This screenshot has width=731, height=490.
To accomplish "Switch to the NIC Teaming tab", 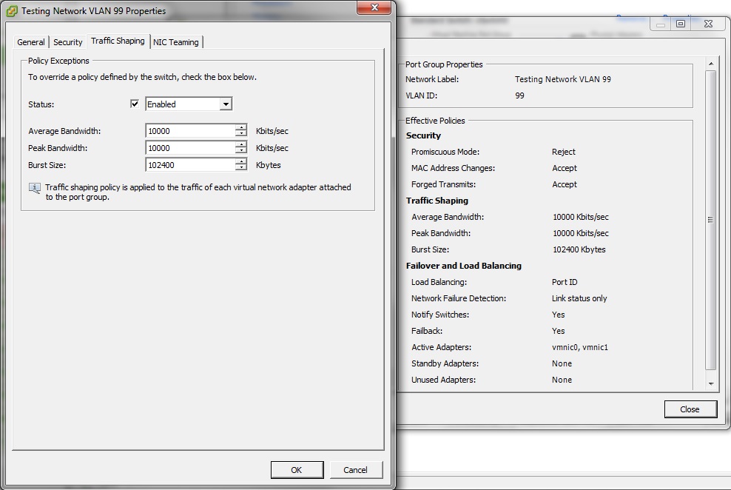I will click(176, 42).
